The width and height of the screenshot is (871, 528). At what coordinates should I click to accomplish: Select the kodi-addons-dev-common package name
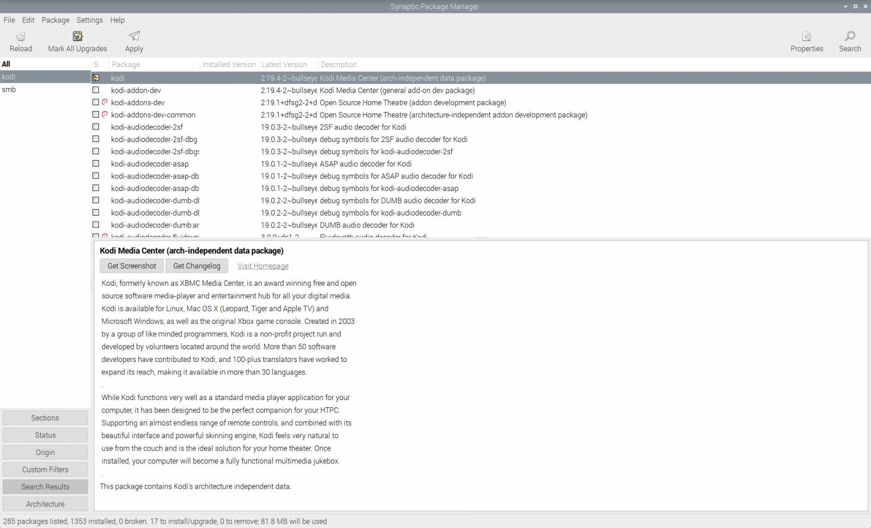pos(153,115)
